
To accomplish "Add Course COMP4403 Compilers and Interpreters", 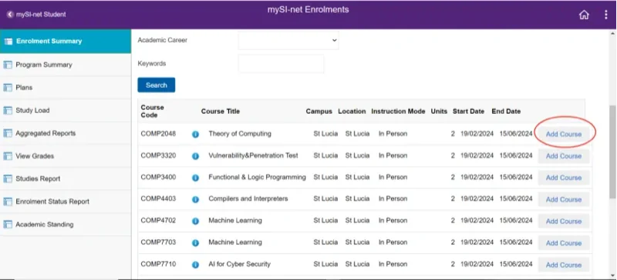I will pyautogui.click(x=564, y=199).
